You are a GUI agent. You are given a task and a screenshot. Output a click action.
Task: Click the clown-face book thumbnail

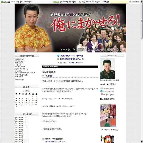tap(107, 139)
